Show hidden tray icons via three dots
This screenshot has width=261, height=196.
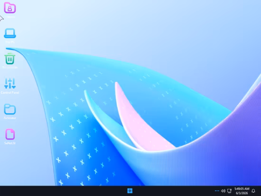tap(217, 191)
